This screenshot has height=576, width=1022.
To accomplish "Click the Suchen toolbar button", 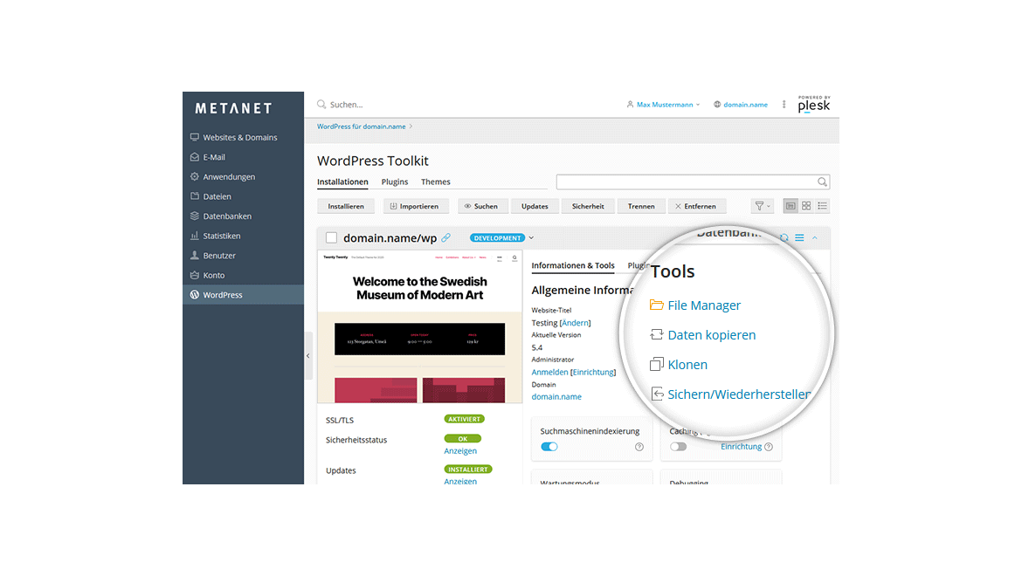I will [484, 206].
